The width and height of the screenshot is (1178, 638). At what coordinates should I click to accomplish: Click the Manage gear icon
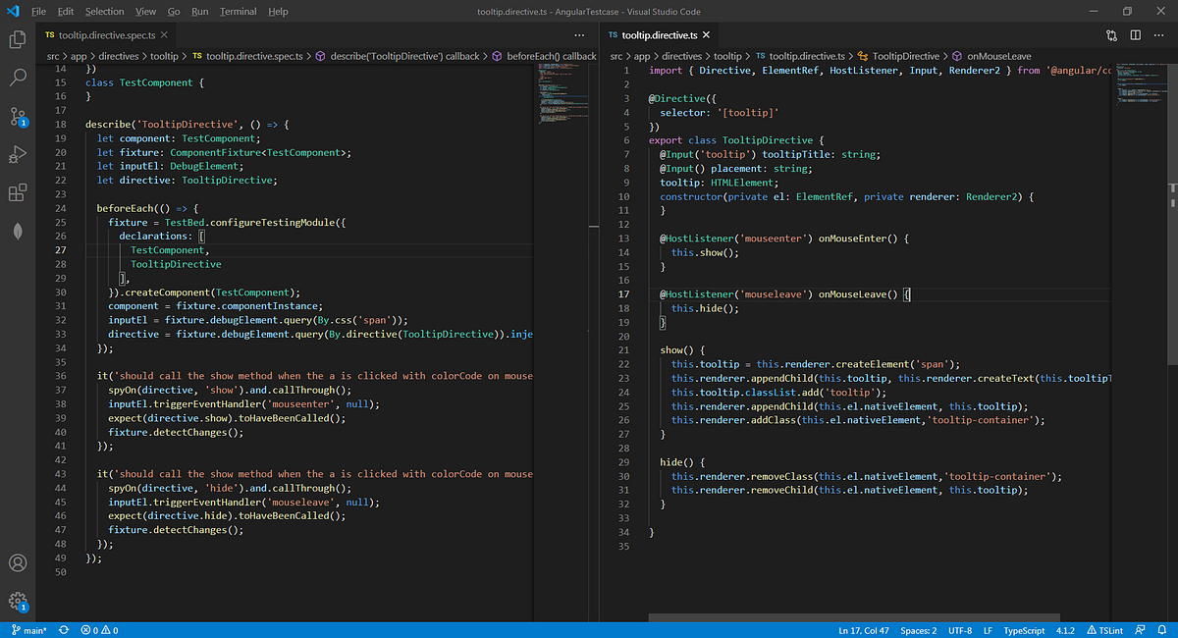click(18, 601)
